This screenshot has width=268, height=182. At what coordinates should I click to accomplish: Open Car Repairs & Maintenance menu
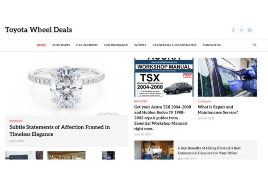[174, 45]
